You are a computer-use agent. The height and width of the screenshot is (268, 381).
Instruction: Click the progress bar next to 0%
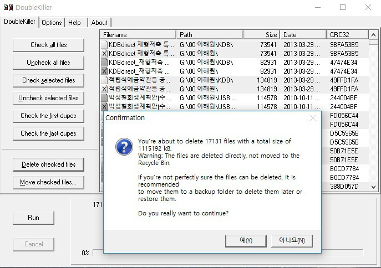228,252
